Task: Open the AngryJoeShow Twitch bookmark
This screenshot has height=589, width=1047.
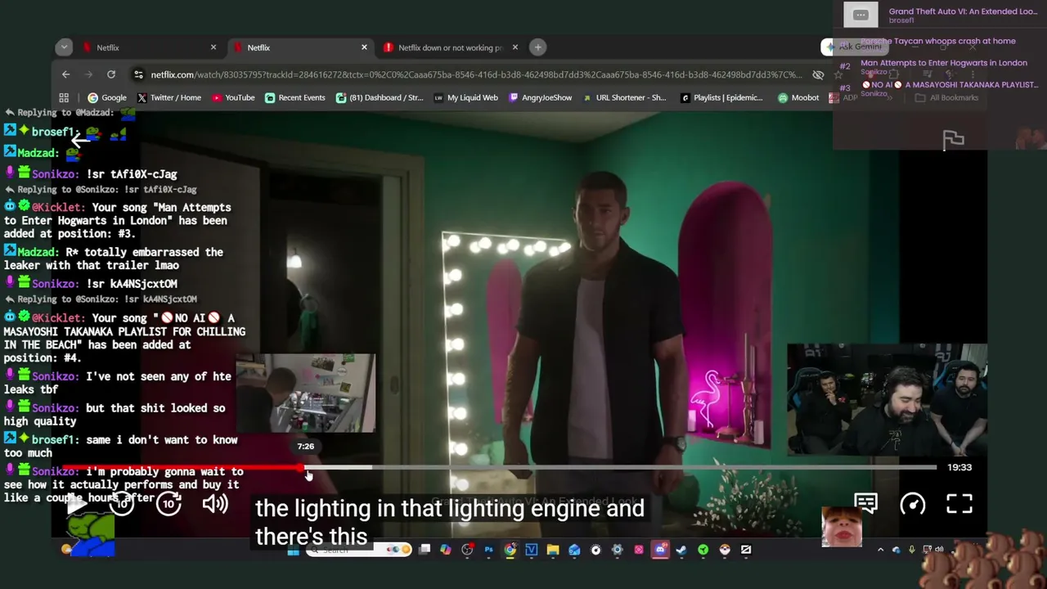Action: 541,98
